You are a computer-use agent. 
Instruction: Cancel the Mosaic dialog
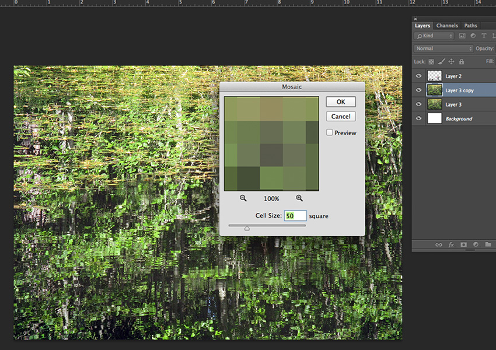point(341,117)
